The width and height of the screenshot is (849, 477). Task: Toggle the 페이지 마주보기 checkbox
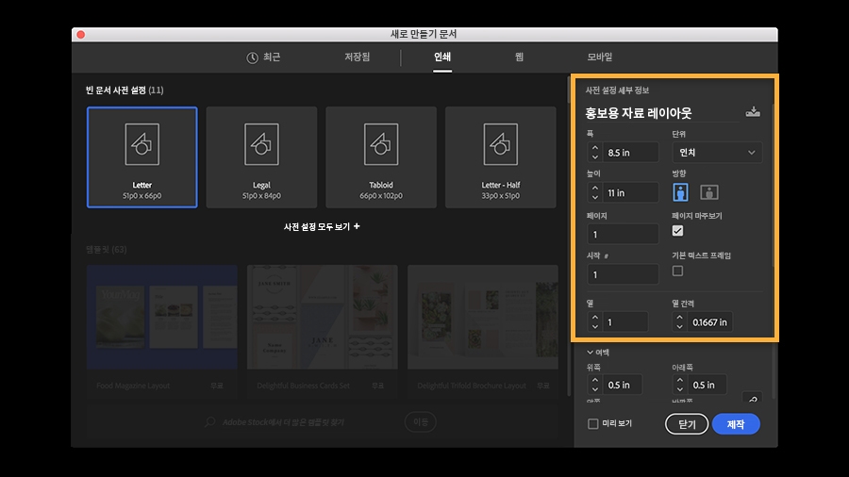[677, 231]
